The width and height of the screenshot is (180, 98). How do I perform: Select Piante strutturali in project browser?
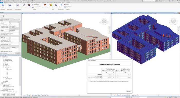pyautogui.click(x=7, y=59)
